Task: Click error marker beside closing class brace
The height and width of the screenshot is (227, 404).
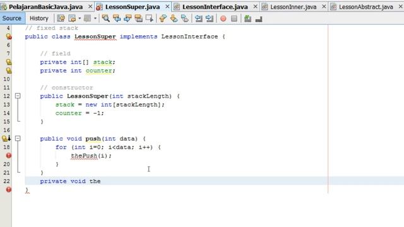Action: [8, 190]
